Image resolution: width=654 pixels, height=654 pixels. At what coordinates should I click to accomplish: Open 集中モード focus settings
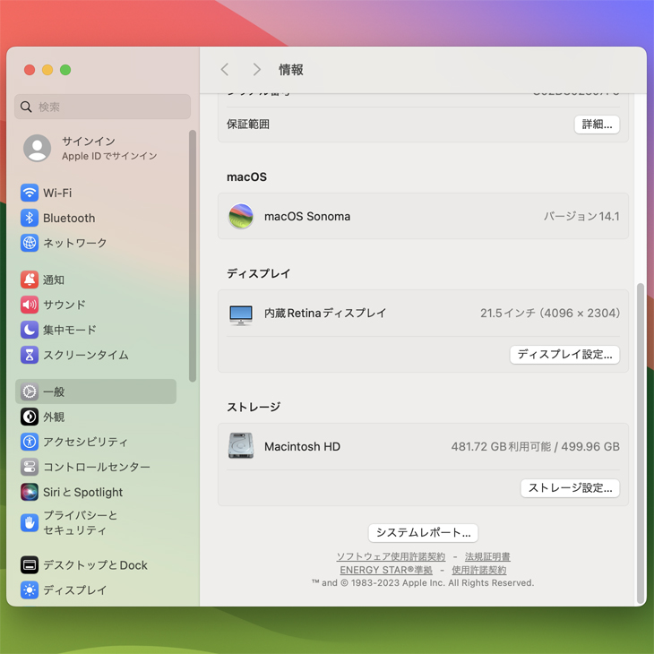click(69, 330)
